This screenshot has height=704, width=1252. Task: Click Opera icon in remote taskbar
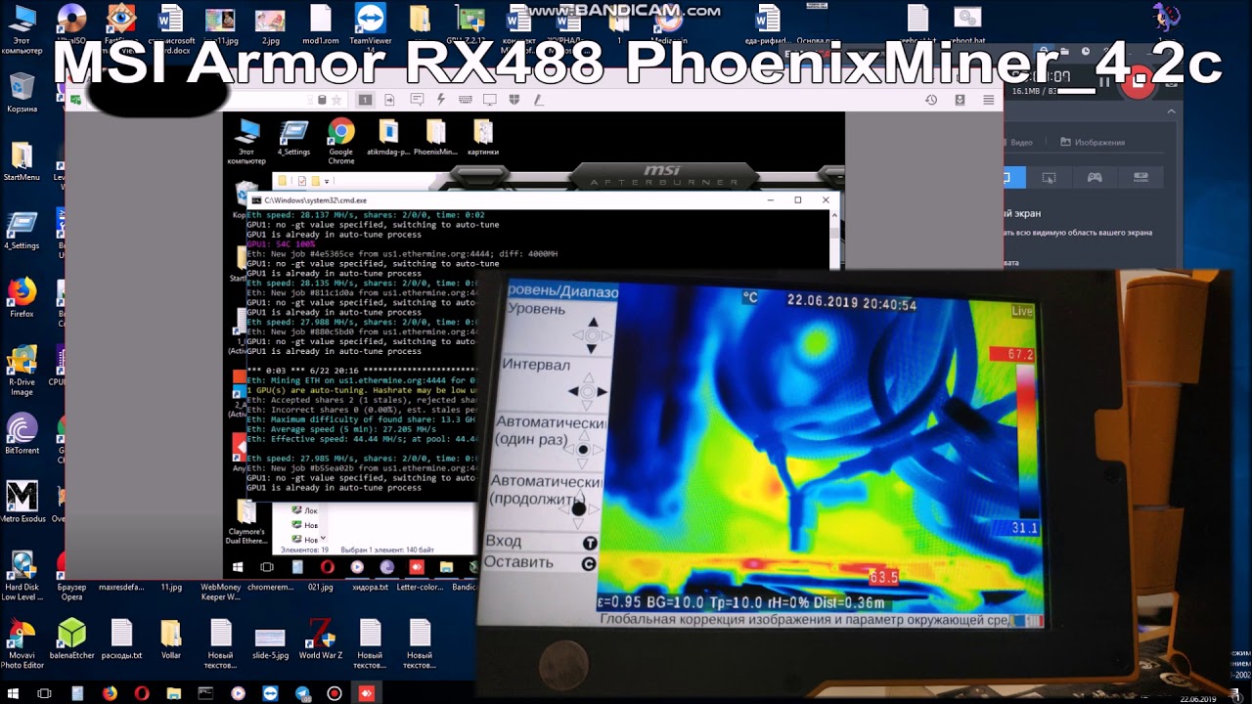[327, 567]
